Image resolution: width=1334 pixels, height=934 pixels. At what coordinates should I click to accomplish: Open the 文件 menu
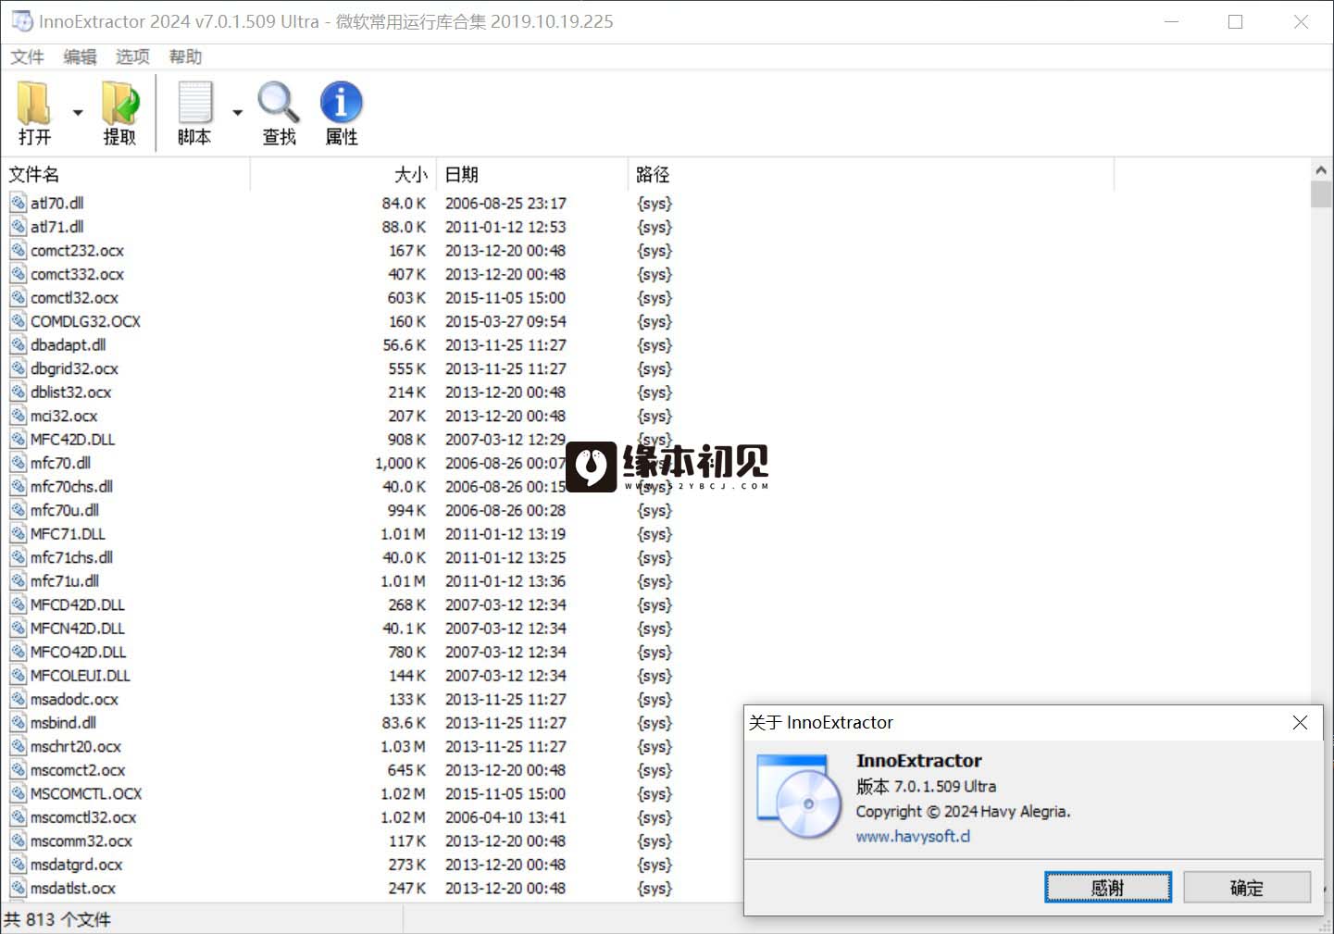(27, 56)
